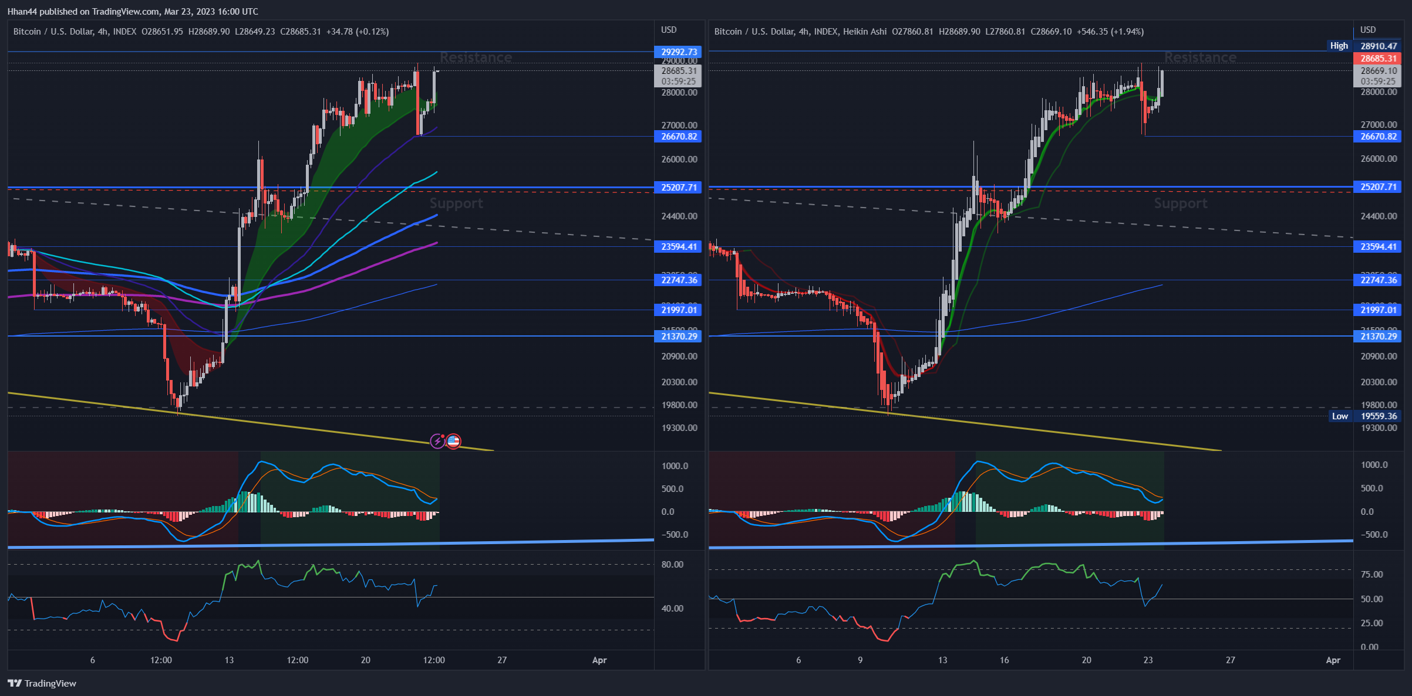
Task: Click the 80.00 RSI level on left chart
Action: (x=673, y=564)
